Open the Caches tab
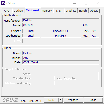This screenshot has width=104, height=104. coord(18,11)
